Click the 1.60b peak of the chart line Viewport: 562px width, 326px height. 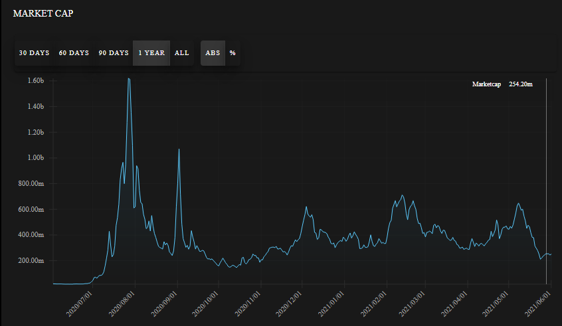(x=129, y=79)
